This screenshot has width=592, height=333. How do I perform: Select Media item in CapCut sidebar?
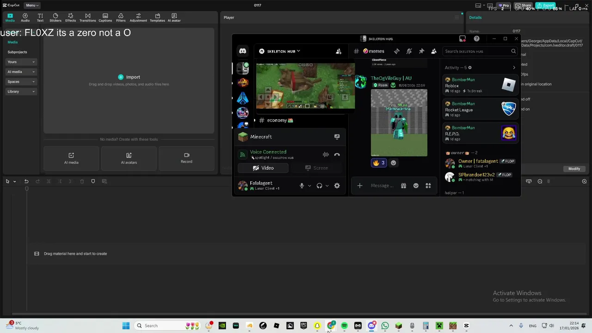[x=12, y=42]
